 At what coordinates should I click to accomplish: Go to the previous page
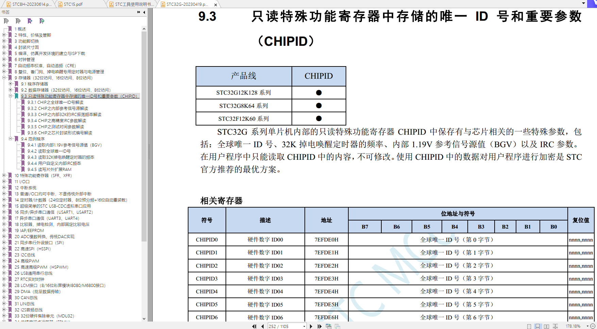[263, 326]
